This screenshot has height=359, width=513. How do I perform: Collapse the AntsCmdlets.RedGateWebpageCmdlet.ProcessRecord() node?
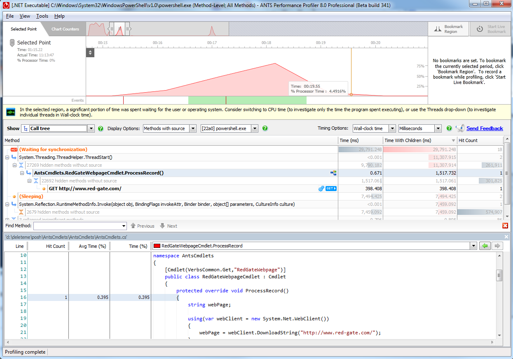click(22, 173)
